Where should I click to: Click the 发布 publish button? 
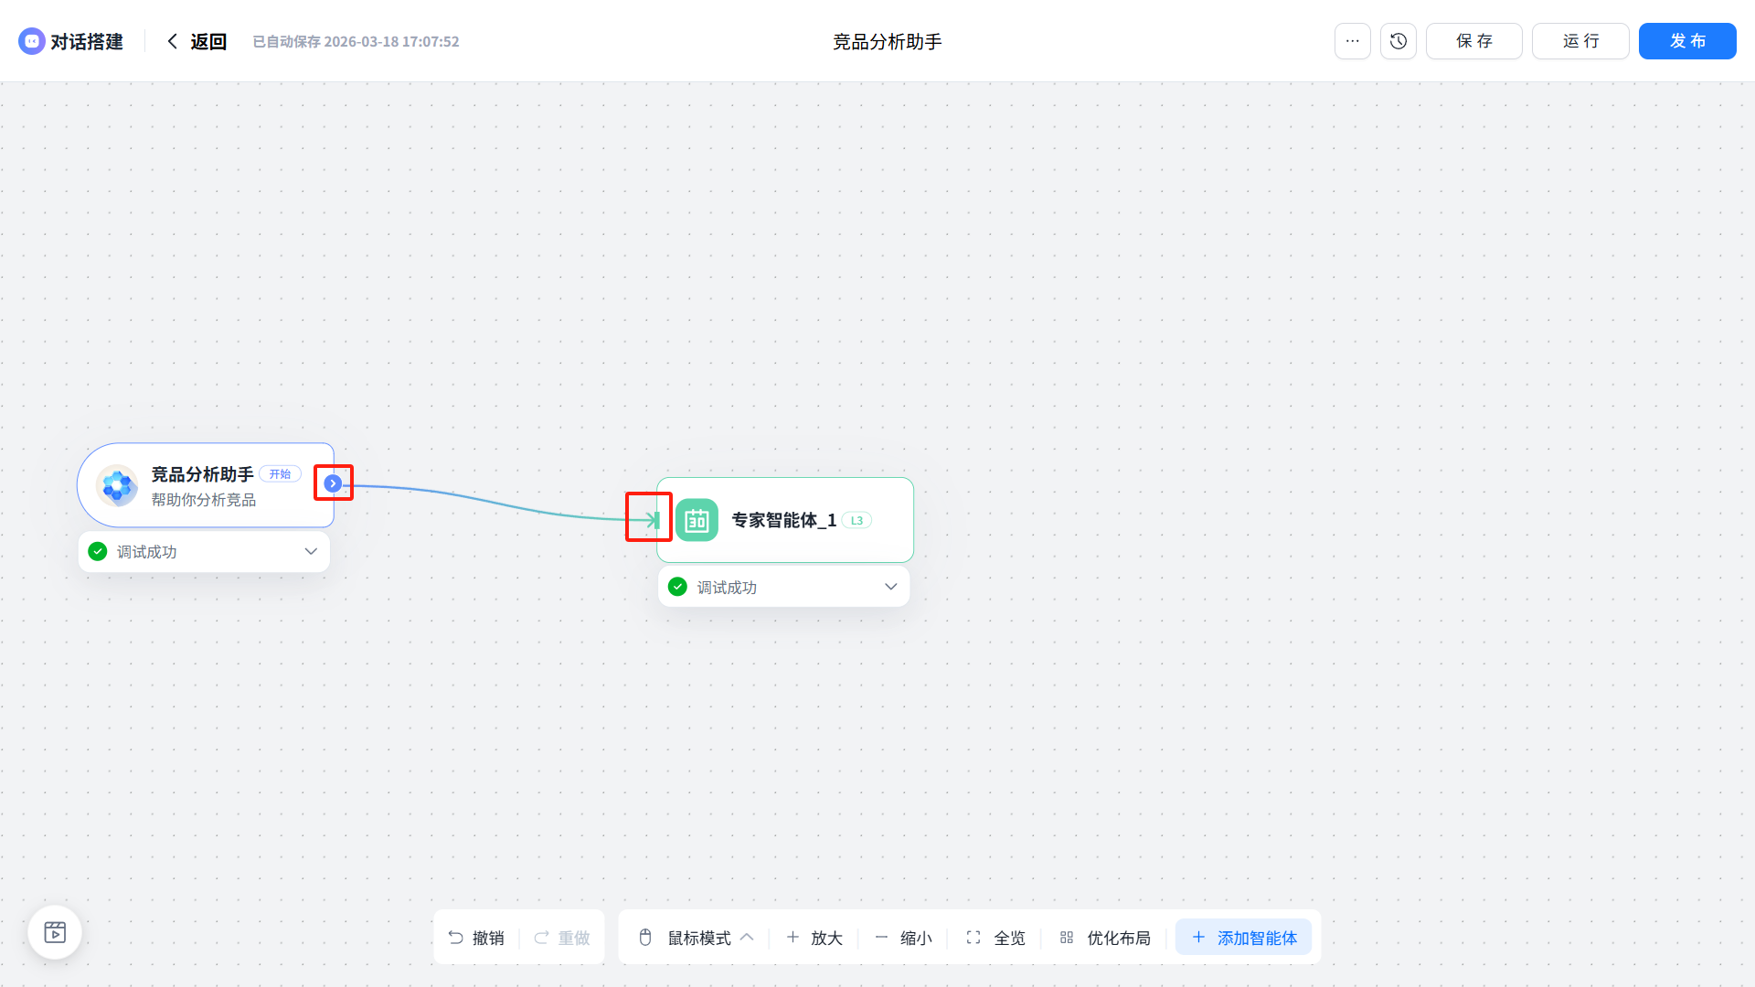pyautogui.click(x=1686, y=41)
